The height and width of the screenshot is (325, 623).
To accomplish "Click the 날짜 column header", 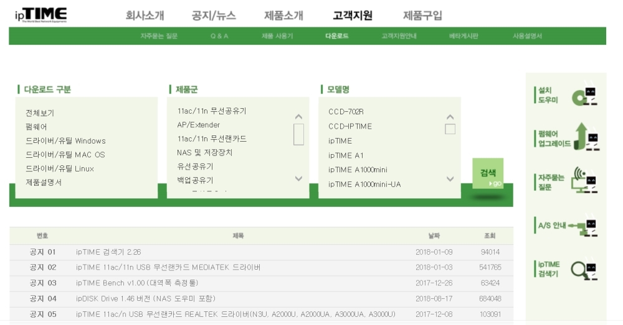I will (434, 236).
